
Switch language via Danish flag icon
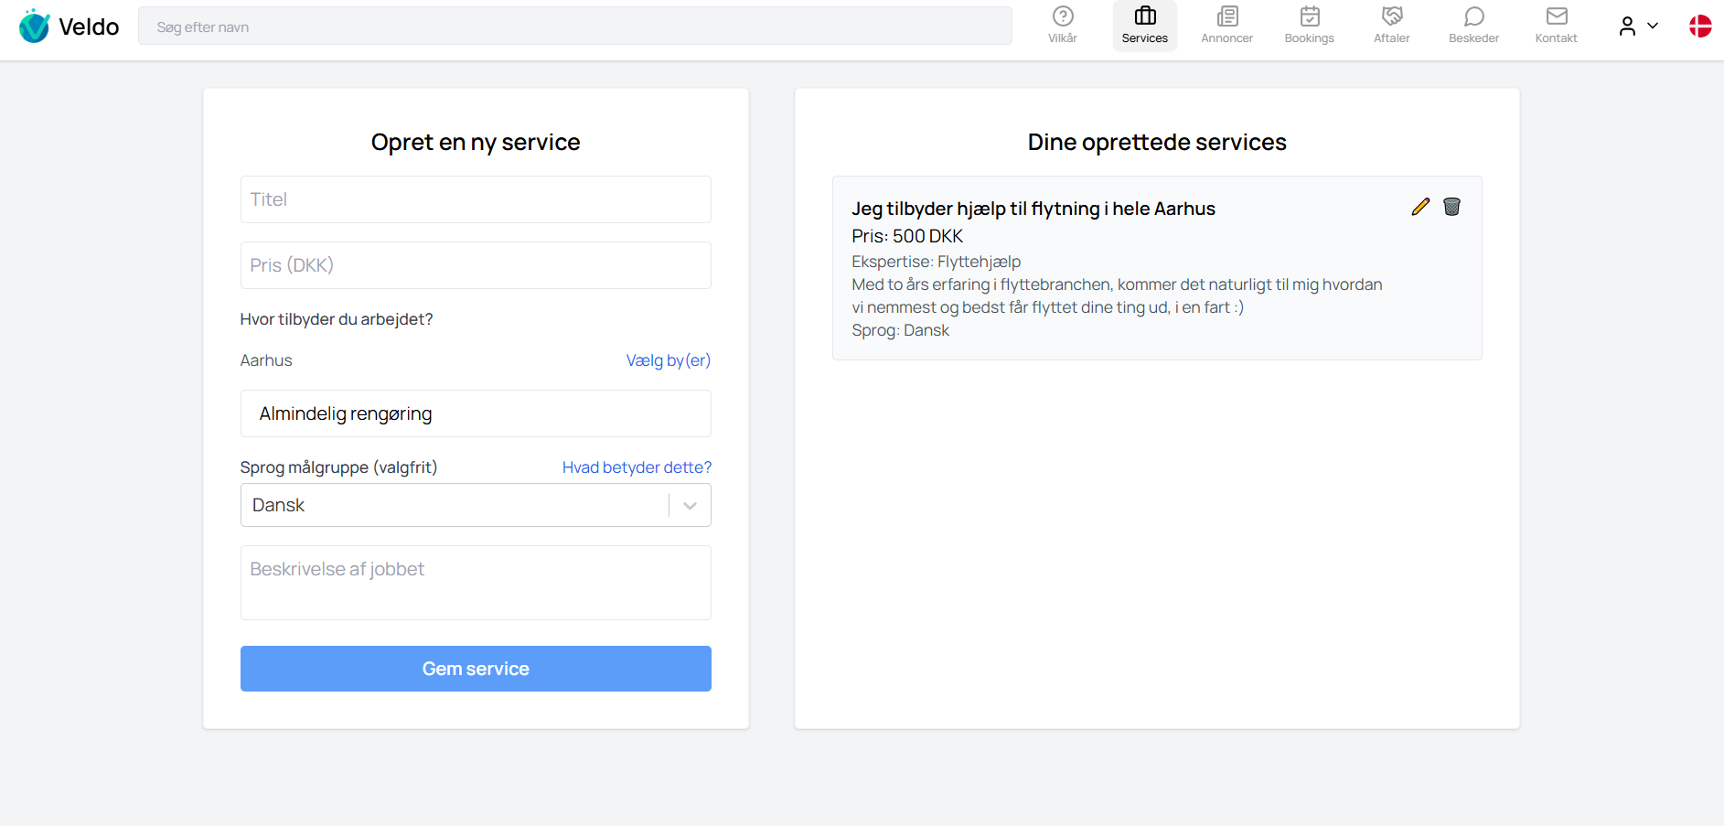click(1699, 27)
